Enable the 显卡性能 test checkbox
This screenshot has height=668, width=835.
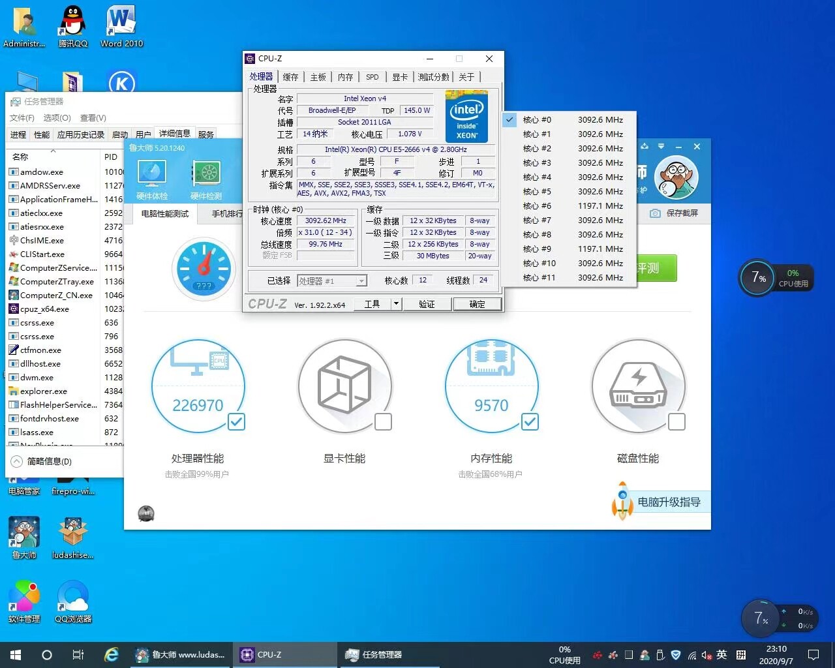384,422
